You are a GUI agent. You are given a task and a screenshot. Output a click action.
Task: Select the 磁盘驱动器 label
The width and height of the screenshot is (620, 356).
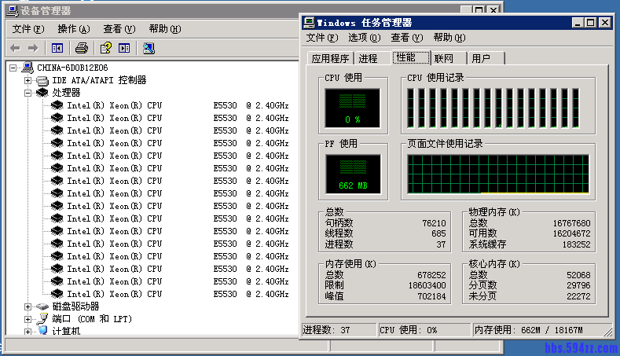pyautogui.click(x=75, y=306)
